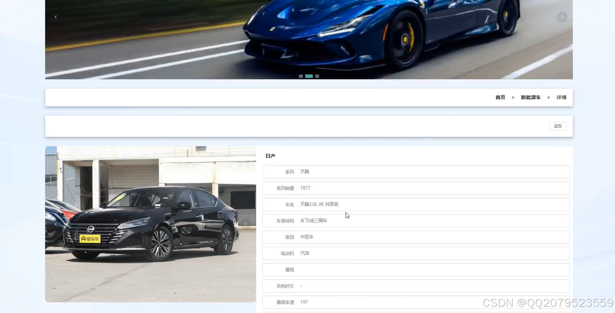Show next car photo arrow
Screen dimensions: 615x313
click(x=245, y=224)
